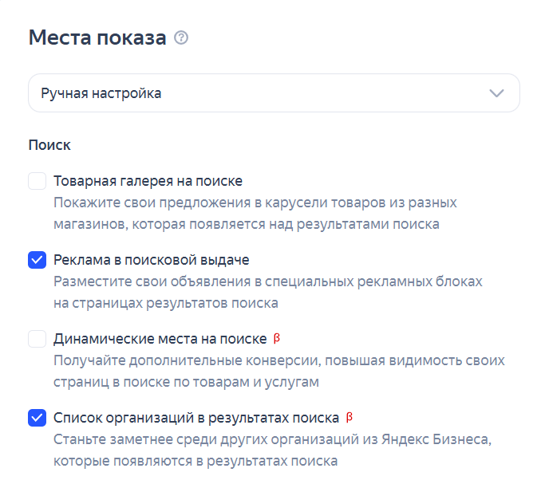545x480 pixels.
Task: Click the Поиск section heading
Action: click(49, 145)
